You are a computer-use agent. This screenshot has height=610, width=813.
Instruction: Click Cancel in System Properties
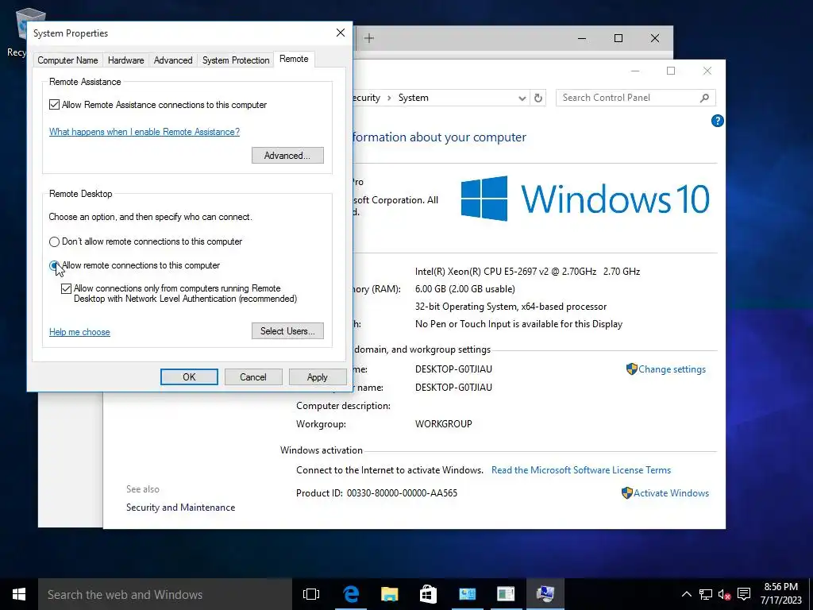click(253, 377)
